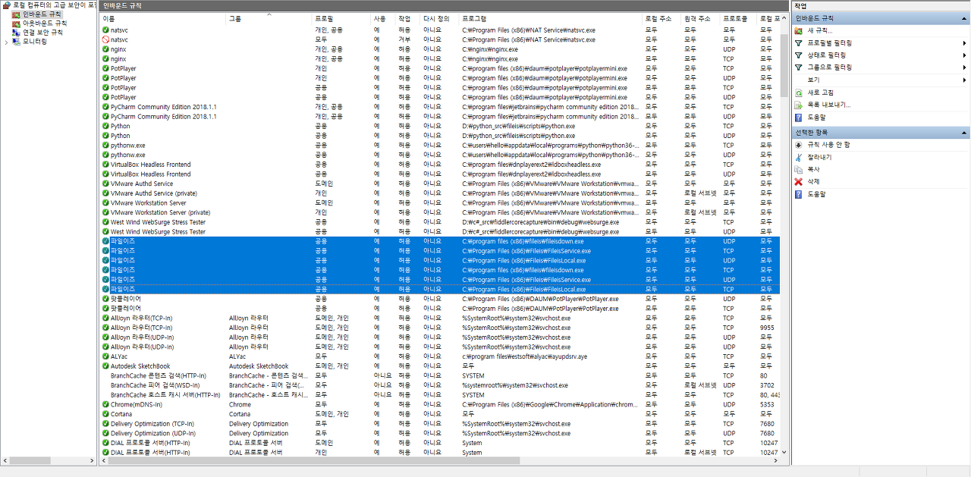This screenshot has width=971, height=477.
Task: Collapse the 선택한 항목 actions section
Action: [x=965, y=133]
